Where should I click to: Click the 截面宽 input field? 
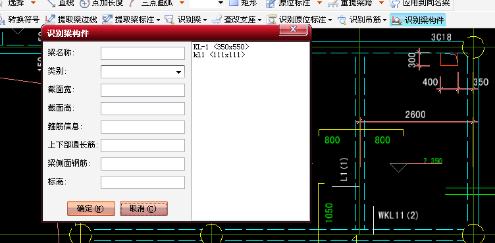pos(143,90)
